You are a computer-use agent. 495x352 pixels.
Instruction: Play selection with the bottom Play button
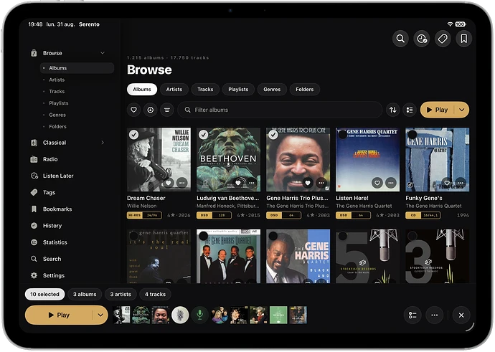(x=59, y=315)
